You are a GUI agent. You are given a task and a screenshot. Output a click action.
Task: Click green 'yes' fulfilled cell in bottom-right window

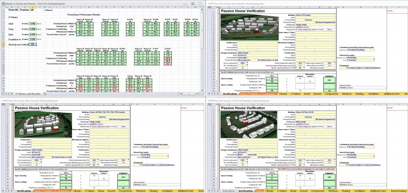click(x=329, y=177)
